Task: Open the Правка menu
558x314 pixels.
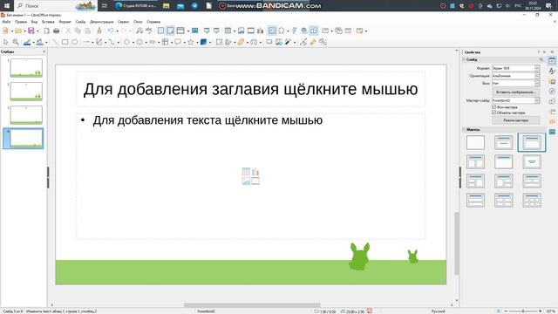Action: 21,22
